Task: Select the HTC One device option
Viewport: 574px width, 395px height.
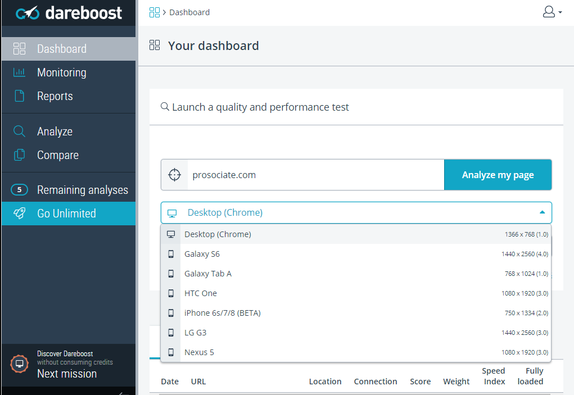Action: (200, 293)
